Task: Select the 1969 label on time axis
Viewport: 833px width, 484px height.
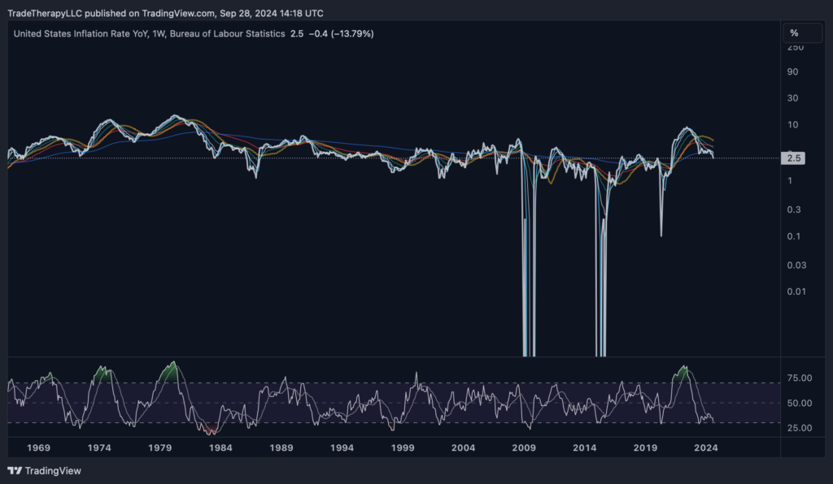Action: point(39,447)
